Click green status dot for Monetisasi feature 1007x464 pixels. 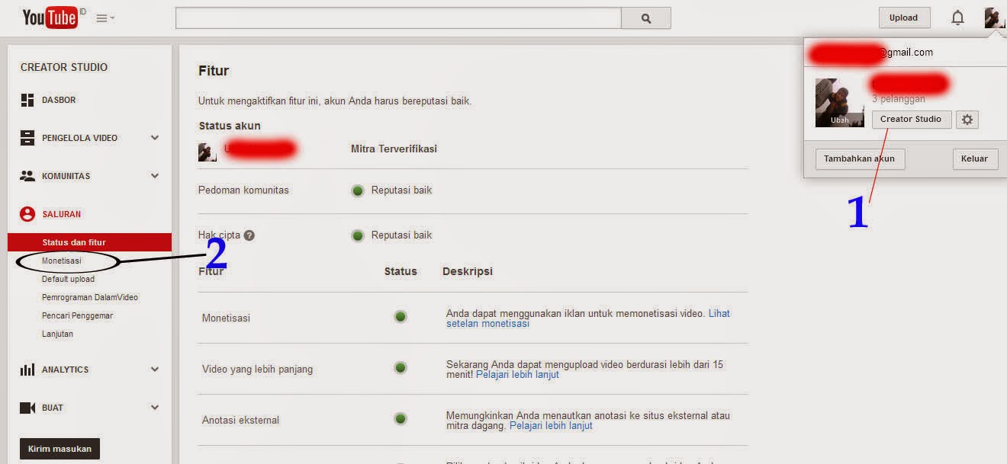coord(401,317)
